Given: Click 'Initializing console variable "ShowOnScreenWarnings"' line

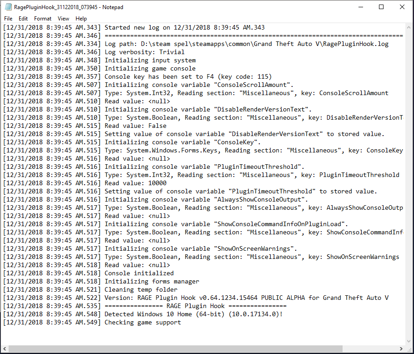Looking at the screenshot, I should 150,248.
